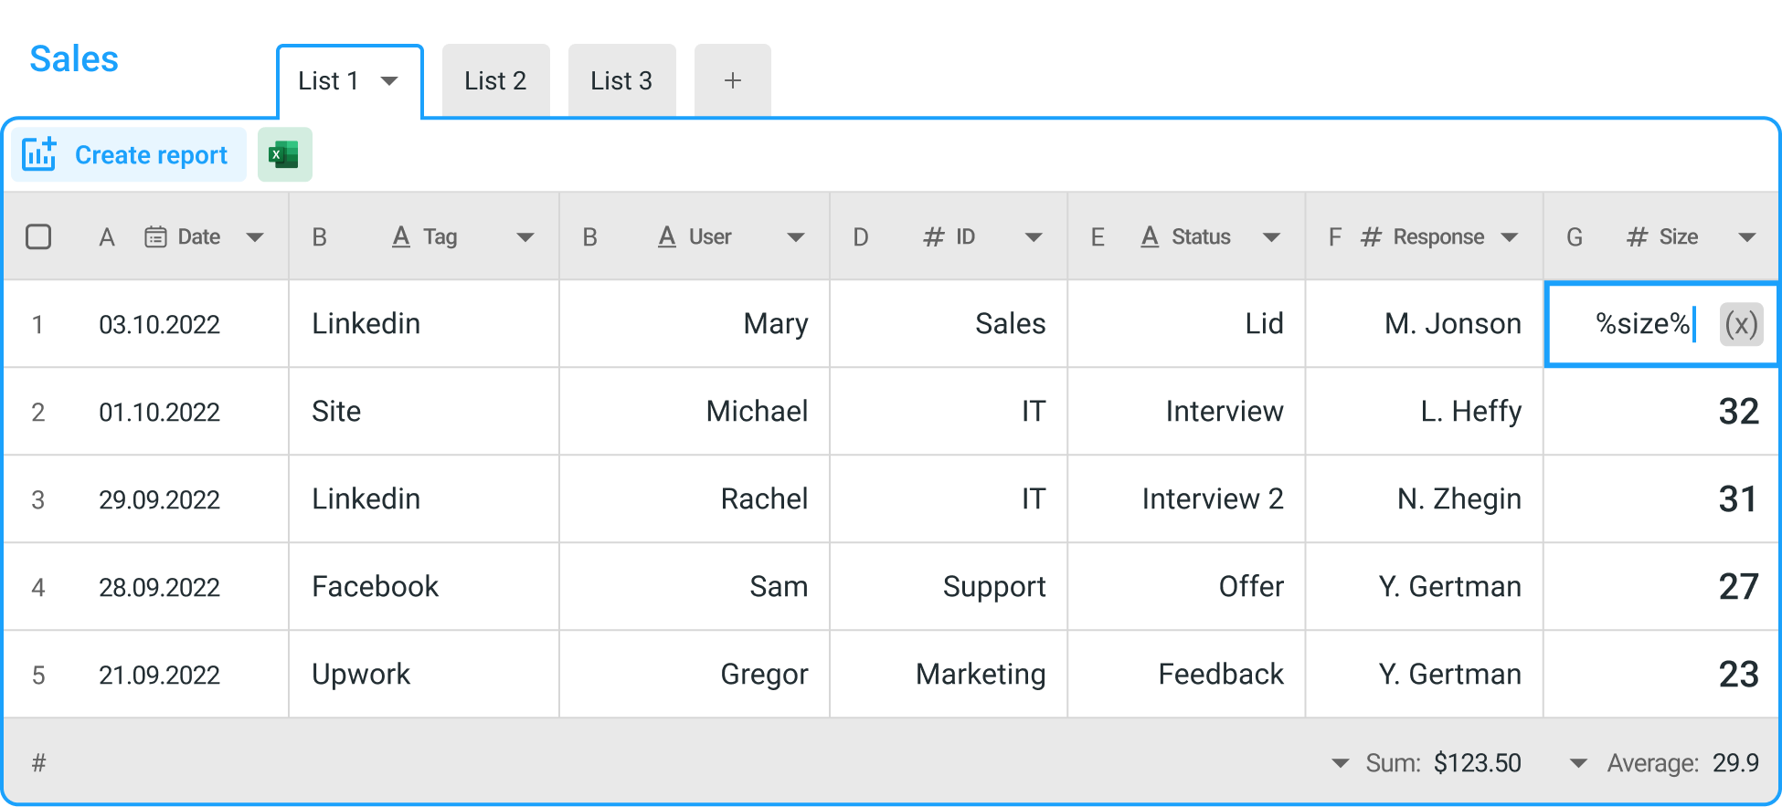
Task: Open the Average aggregate dropdown in footer
Action: click(x=1578, y=763)
